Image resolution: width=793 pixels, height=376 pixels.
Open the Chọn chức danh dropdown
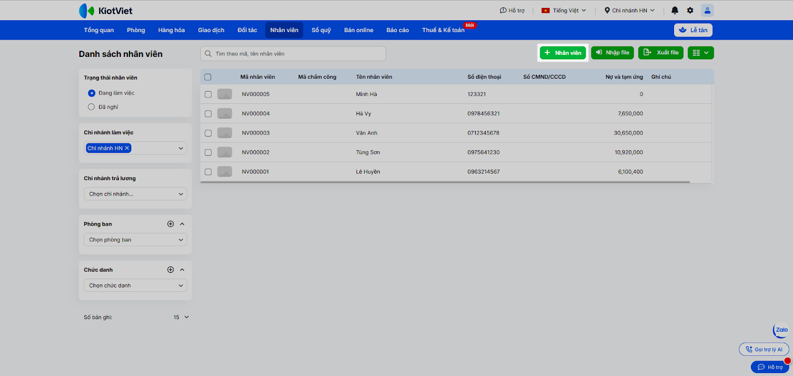pos(135,285)
